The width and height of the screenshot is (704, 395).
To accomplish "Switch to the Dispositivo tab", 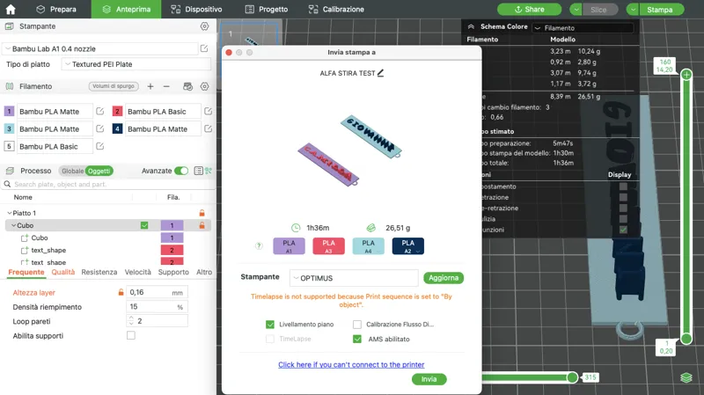I will [x=196, y=9].
